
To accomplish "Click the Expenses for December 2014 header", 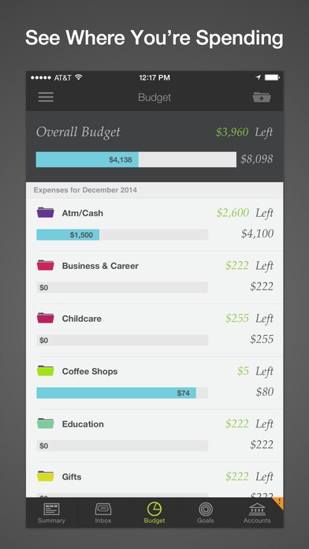I will 85,190.
